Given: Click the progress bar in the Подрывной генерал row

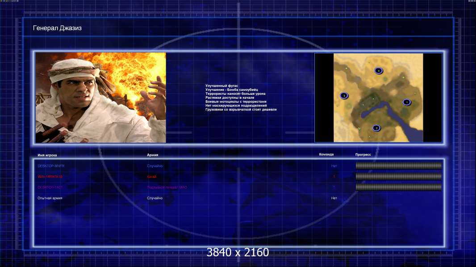Looking at the screenshot, I should tap(399, 187).
